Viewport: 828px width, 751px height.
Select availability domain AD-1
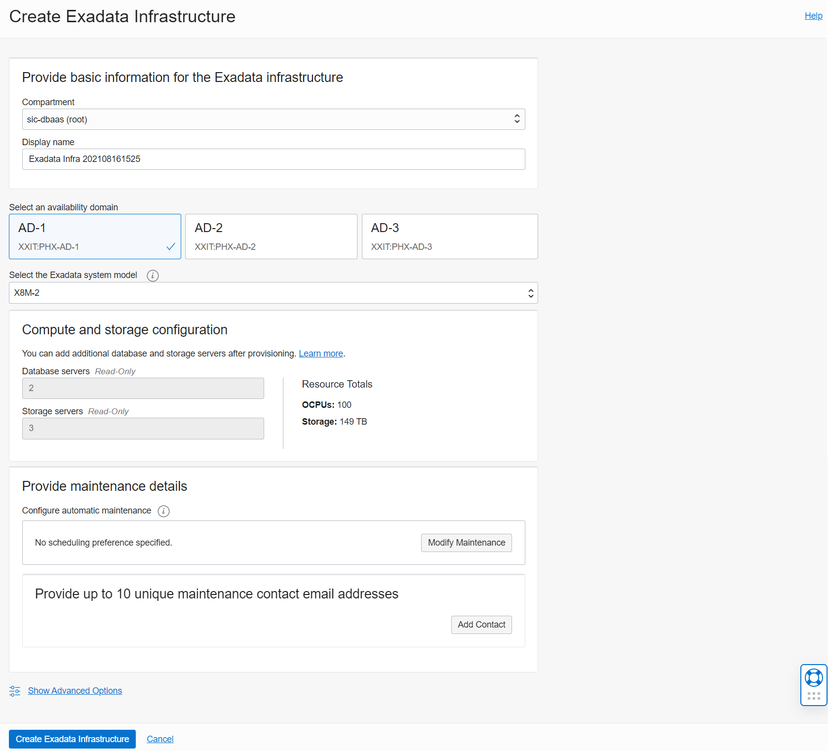pyautogui.click(x=95, y=236)
